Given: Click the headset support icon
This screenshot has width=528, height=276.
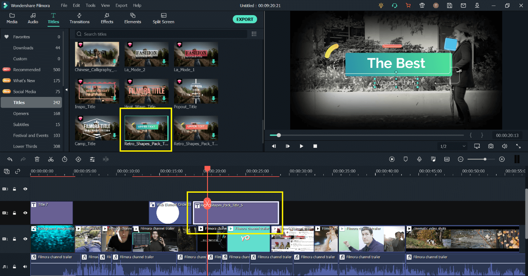Looking at the screenshot, I should coord(395,6).
